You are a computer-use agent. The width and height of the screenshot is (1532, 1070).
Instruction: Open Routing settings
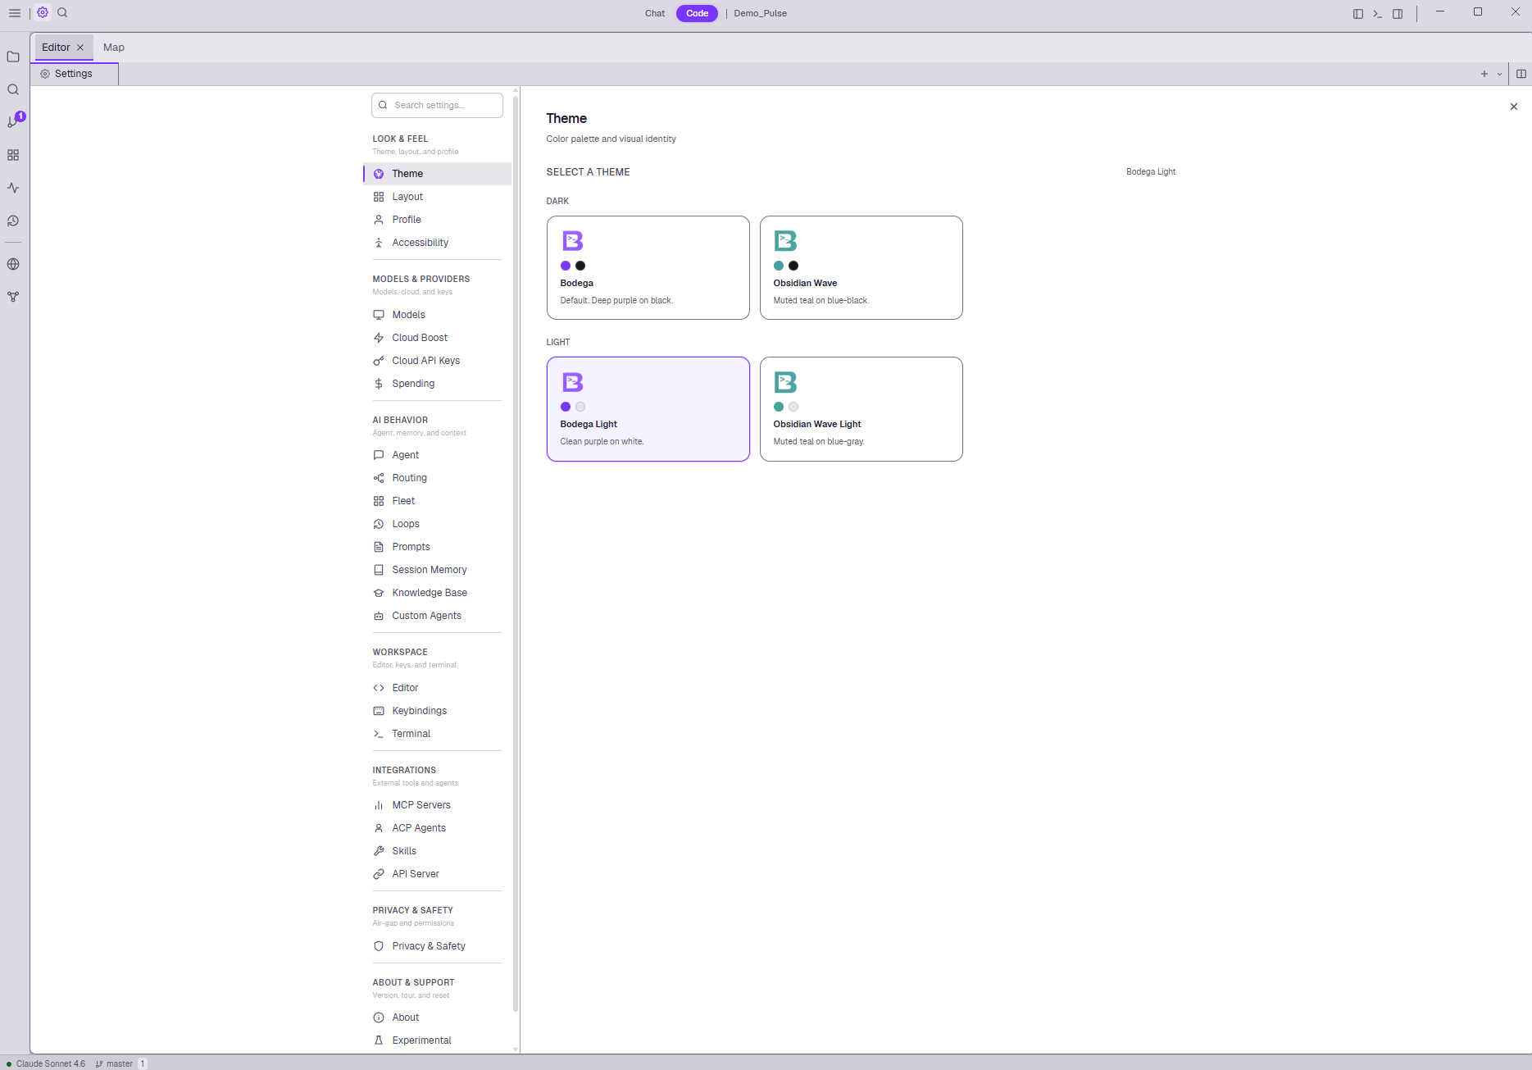pos(437,478)
